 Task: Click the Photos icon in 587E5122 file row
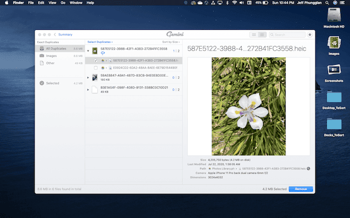103,60
